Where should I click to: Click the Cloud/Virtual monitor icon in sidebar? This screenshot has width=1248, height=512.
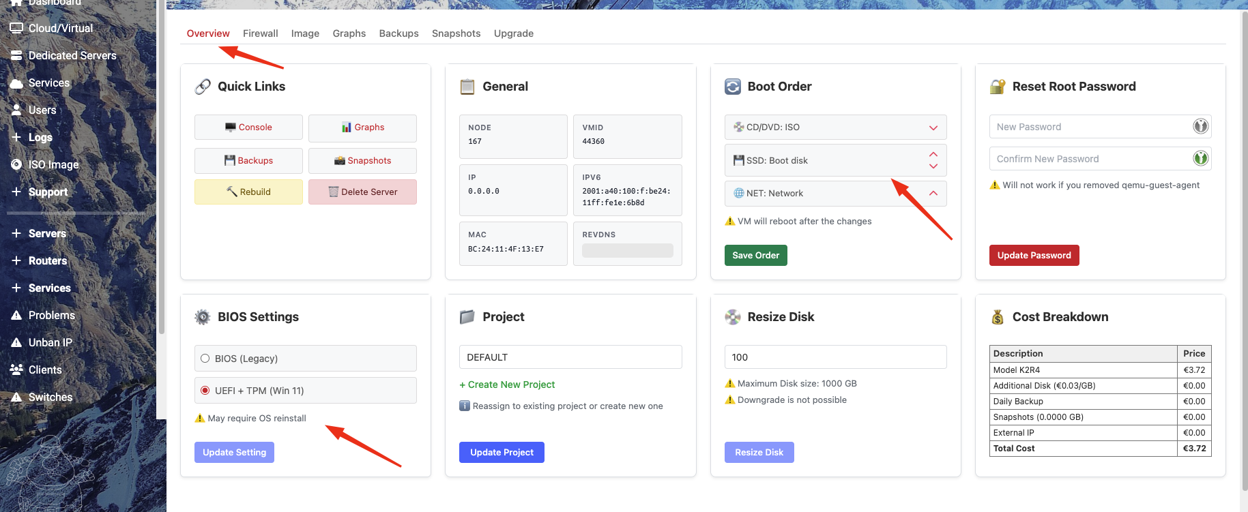point(16,28)
